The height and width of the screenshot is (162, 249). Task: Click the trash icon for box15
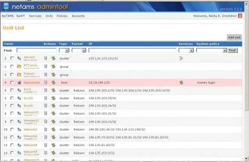pos(46,98)
